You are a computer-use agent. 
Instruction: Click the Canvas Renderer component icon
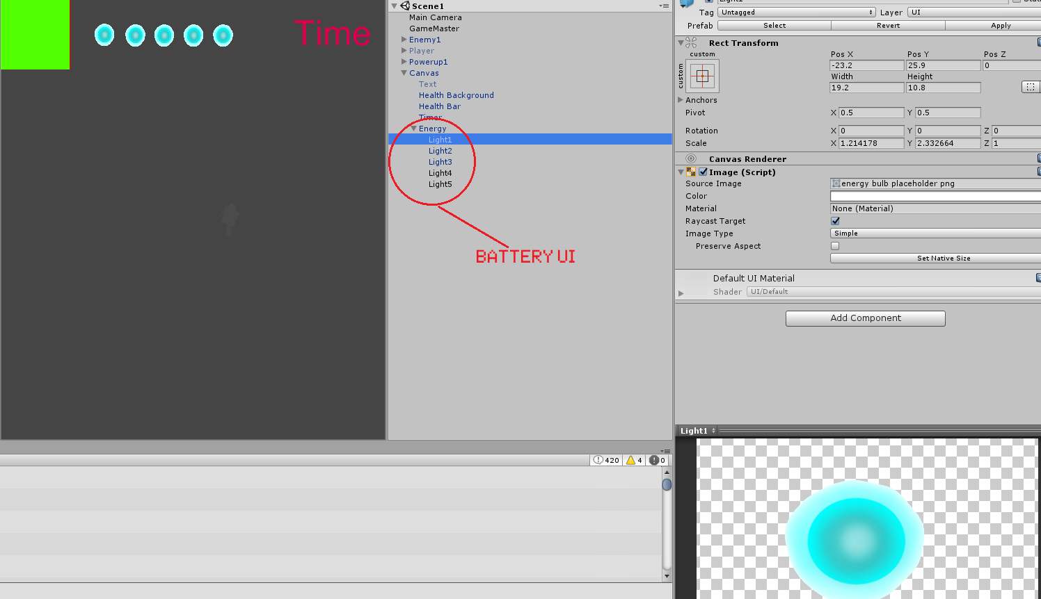click(691, 159)
